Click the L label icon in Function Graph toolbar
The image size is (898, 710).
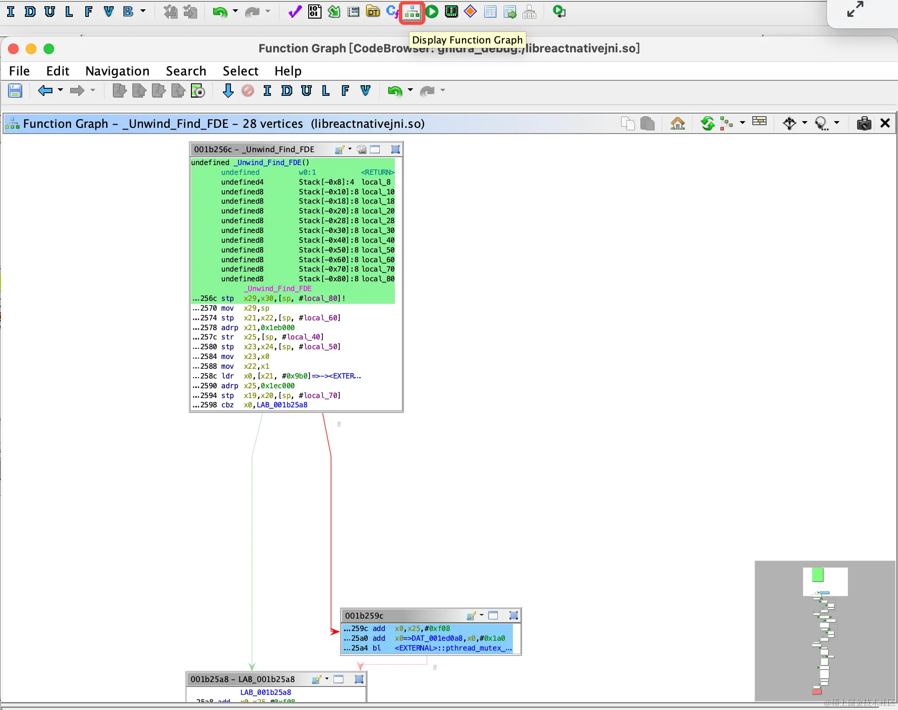tap(326, 91)
